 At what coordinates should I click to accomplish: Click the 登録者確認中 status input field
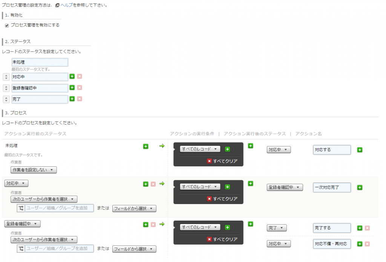40,88
